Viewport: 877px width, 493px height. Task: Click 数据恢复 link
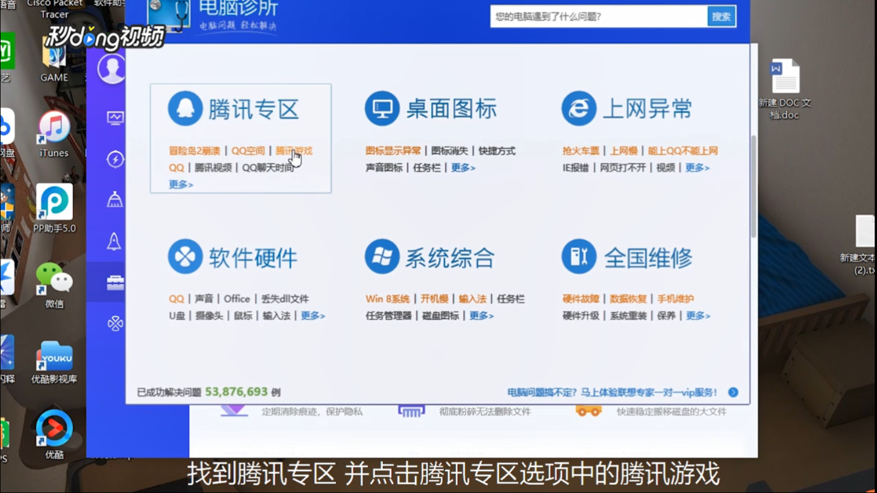[628, 299]
